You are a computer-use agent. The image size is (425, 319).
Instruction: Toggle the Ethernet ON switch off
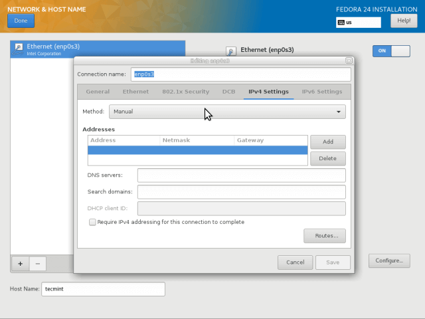click(x=391, y=51)
